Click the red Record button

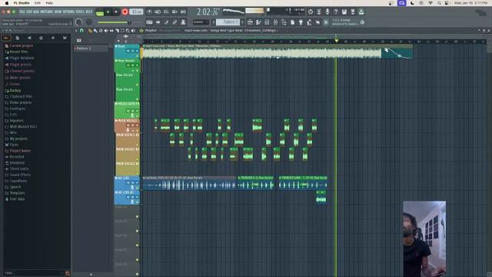pyautogui.click(x=125, y=12)
